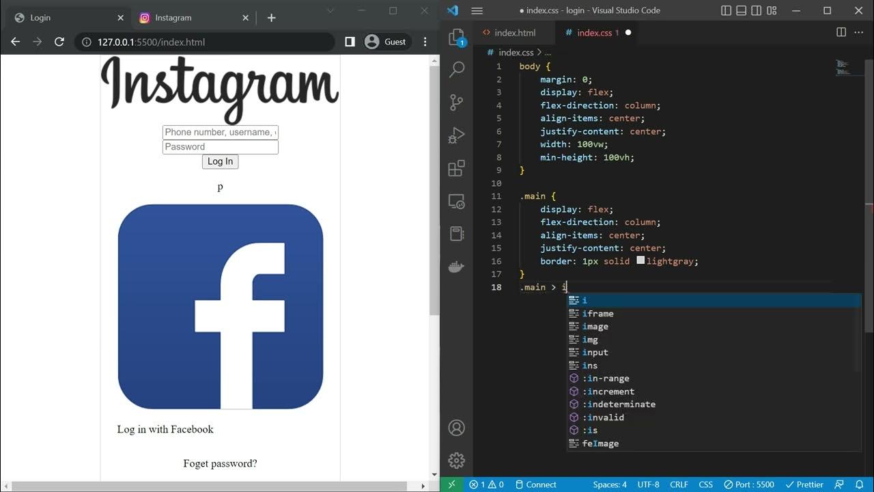Click the VS Code hamburger menu
The width and height of the screenshot is (874, 492).
coord(477,10)
